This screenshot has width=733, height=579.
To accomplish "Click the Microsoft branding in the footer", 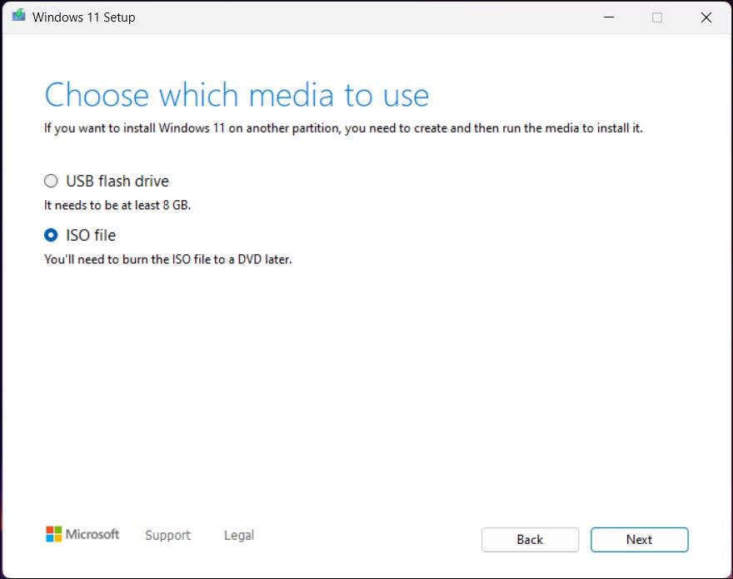I will [x=82, y=534].
